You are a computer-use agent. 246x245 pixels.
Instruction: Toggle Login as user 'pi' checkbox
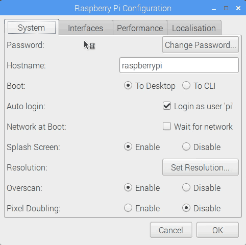198,106
